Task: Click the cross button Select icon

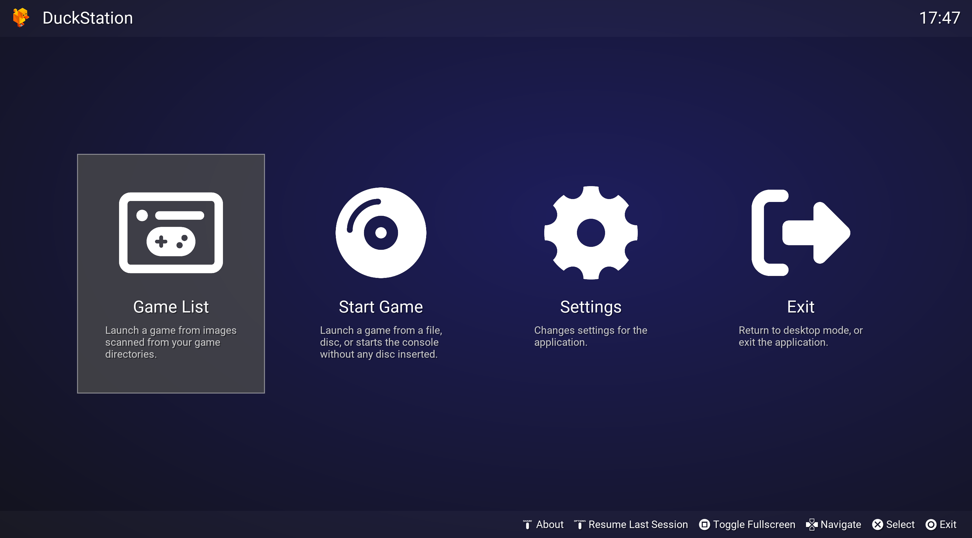Action: click(x=878, y=524)
